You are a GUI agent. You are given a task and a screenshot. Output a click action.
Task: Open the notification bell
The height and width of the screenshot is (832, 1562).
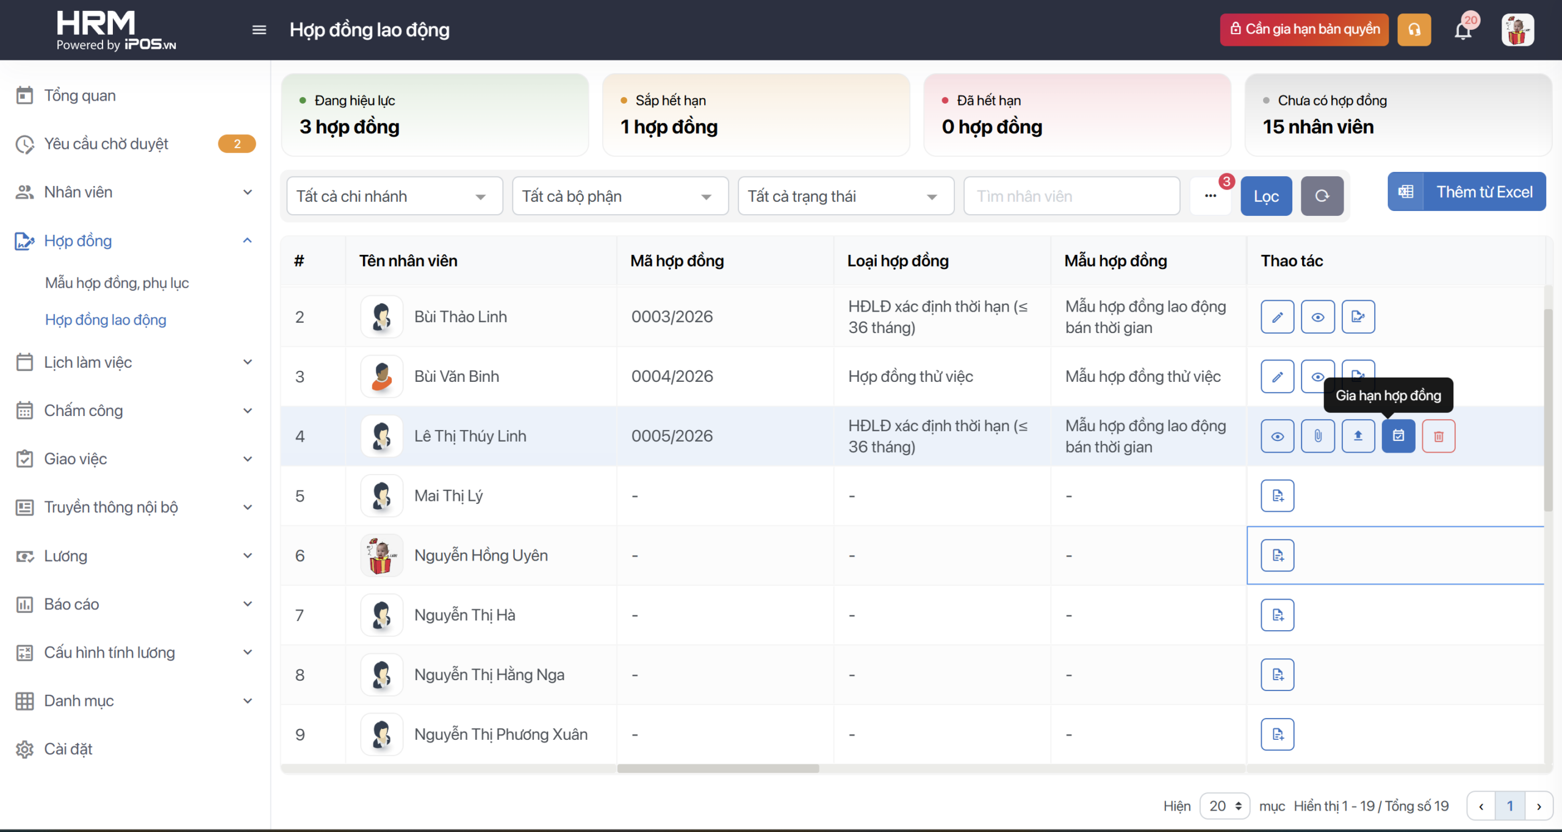pyautogui.click(x=1463, y=30)
